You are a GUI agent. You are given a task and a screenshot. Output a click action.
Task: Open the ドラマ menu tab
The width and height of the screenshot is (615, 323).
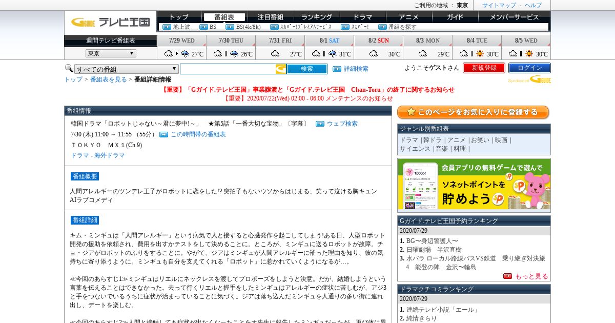[363, 17]
